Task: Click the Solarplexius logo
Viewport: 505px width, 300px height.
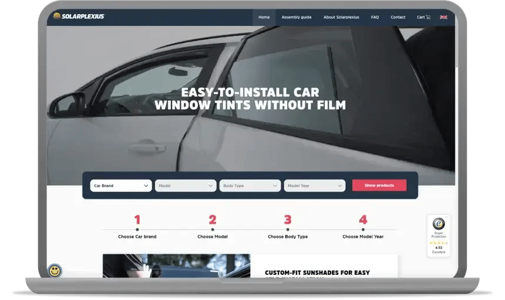Action: coord(79,16)
